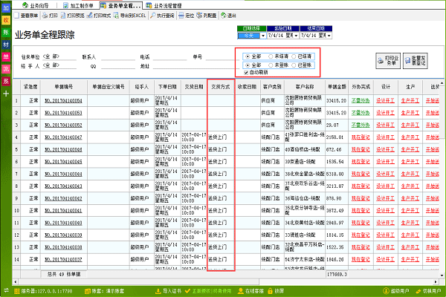Viewport: 446px width, 297px height.
Task: Open the 收 sidebar icon
Action: coord(6,20)
